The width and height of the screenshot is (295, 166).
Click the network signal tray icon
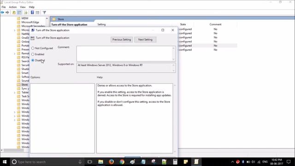[x=259, y=162]
